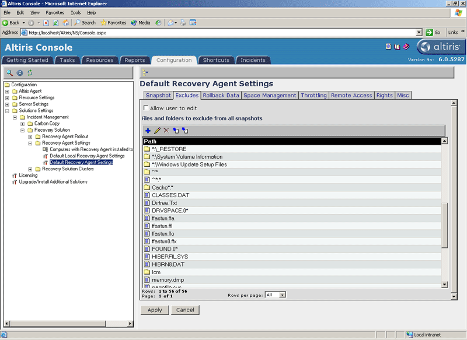Collapse the Recovery Solution tree node
Image resolution: width=467 pixels, height=340 pixels.
[22, 130]
